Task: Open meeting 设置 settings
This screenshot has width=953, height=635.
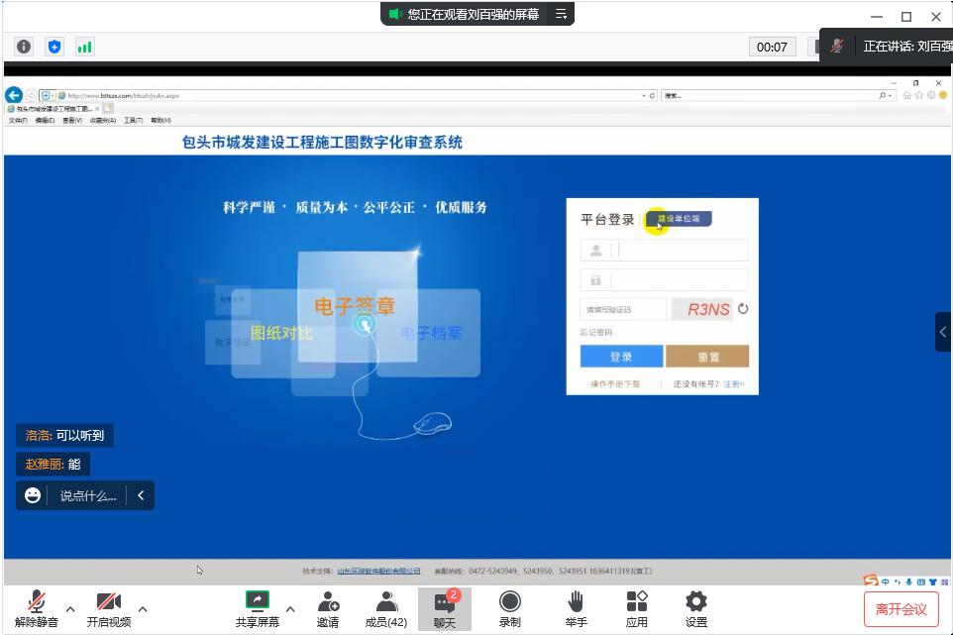Action: [x=695, y=606]
